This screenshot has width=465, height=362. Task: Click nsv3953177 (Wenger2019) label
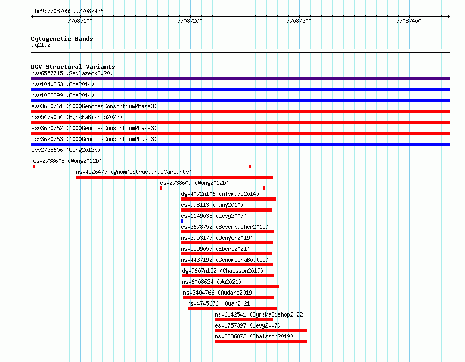pyautogui.click(x=217, y=238)
